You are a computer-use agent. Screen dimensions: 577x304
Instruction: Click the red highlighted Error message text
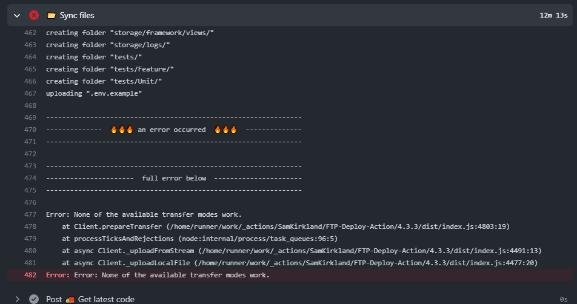click(x=158, y=275)
